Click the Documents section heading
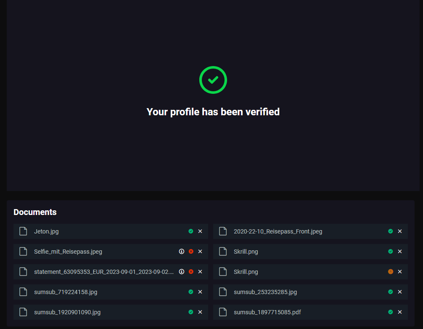The image size is (423, 329). (x=35, y=212)
